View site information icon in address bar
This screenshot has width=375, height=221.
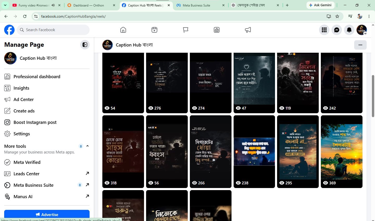(x=36, y=16)
